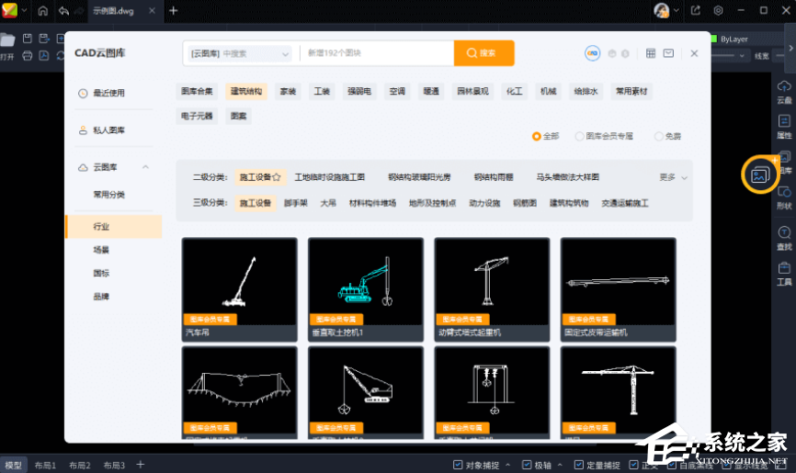Toggle 极轴 checkbox in status bar
Screen dimensions: 796x473
click(527, 465)
